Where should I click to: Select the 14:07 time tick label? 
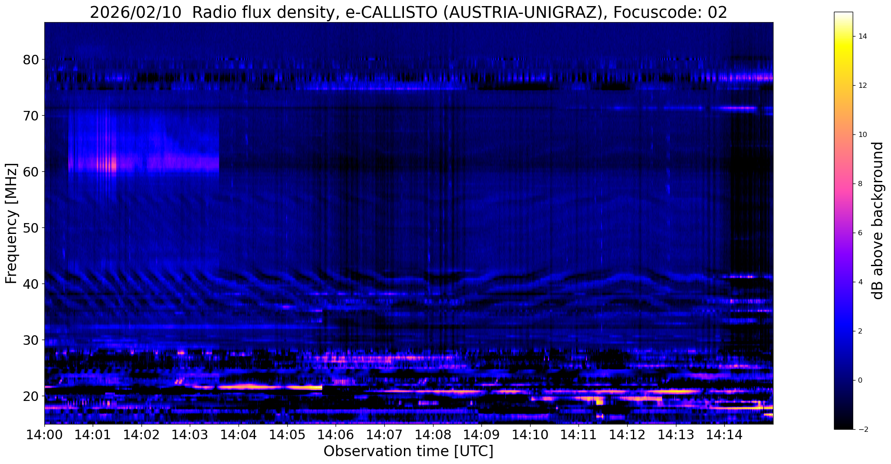coord(384,434)
